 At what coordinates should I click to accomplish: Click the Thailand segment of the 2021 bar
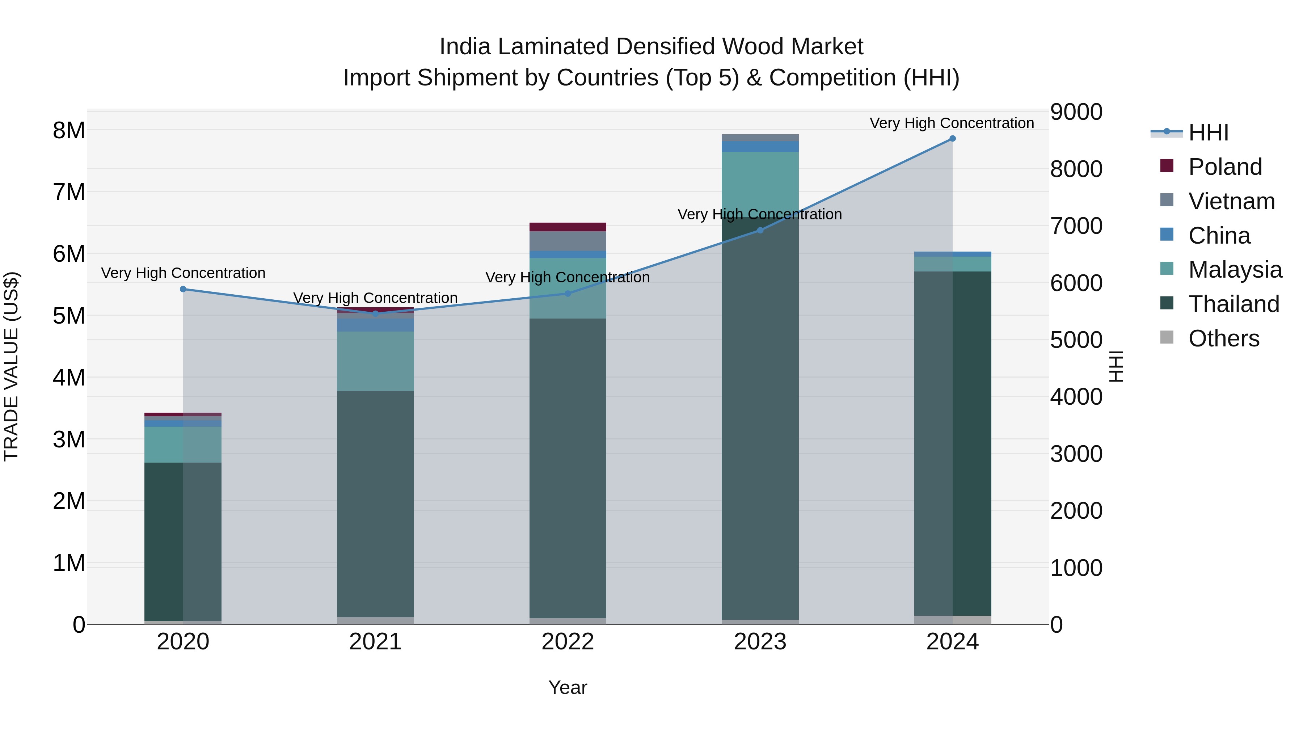(375, 504)
